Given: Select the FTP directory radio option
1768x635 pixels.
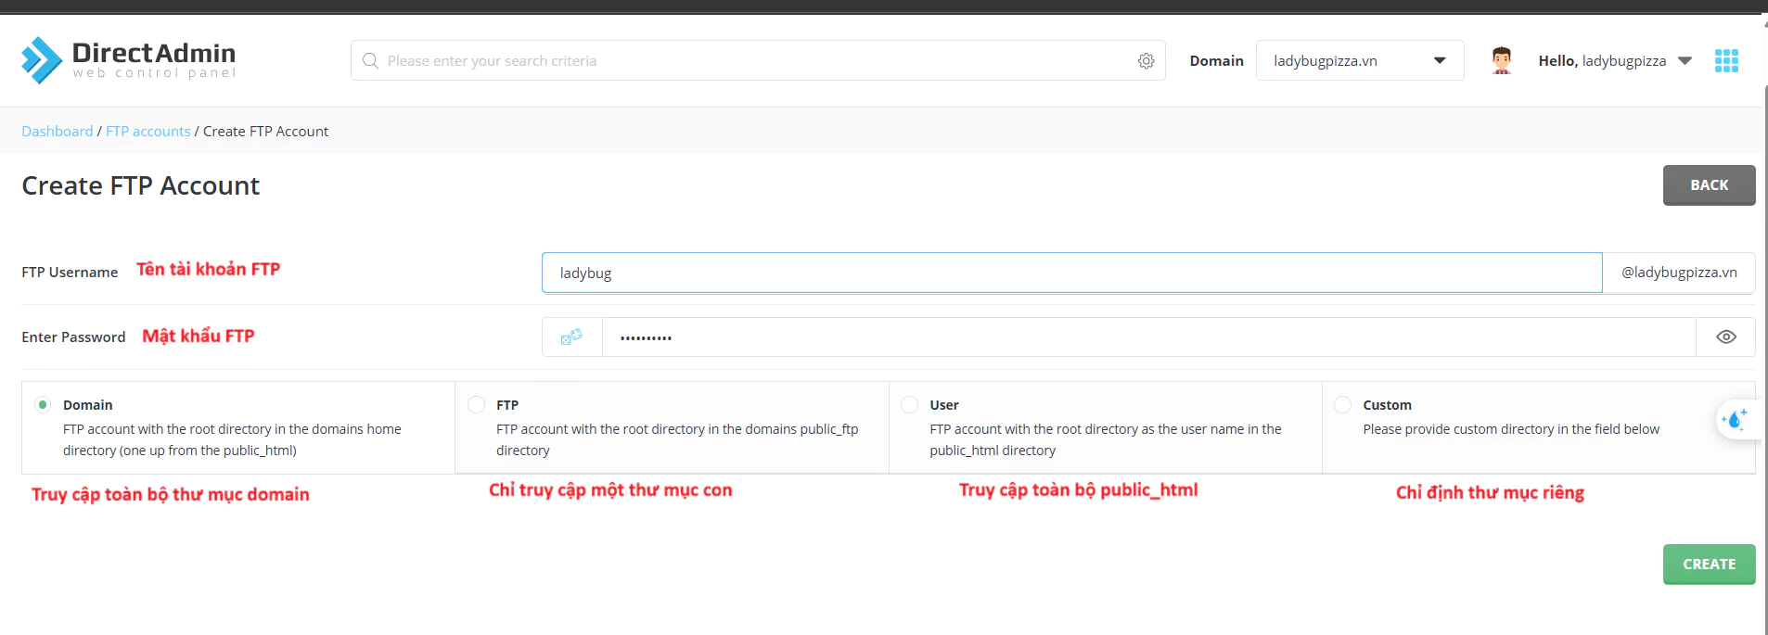Looking at the screenshot, I should pos(477,405).
